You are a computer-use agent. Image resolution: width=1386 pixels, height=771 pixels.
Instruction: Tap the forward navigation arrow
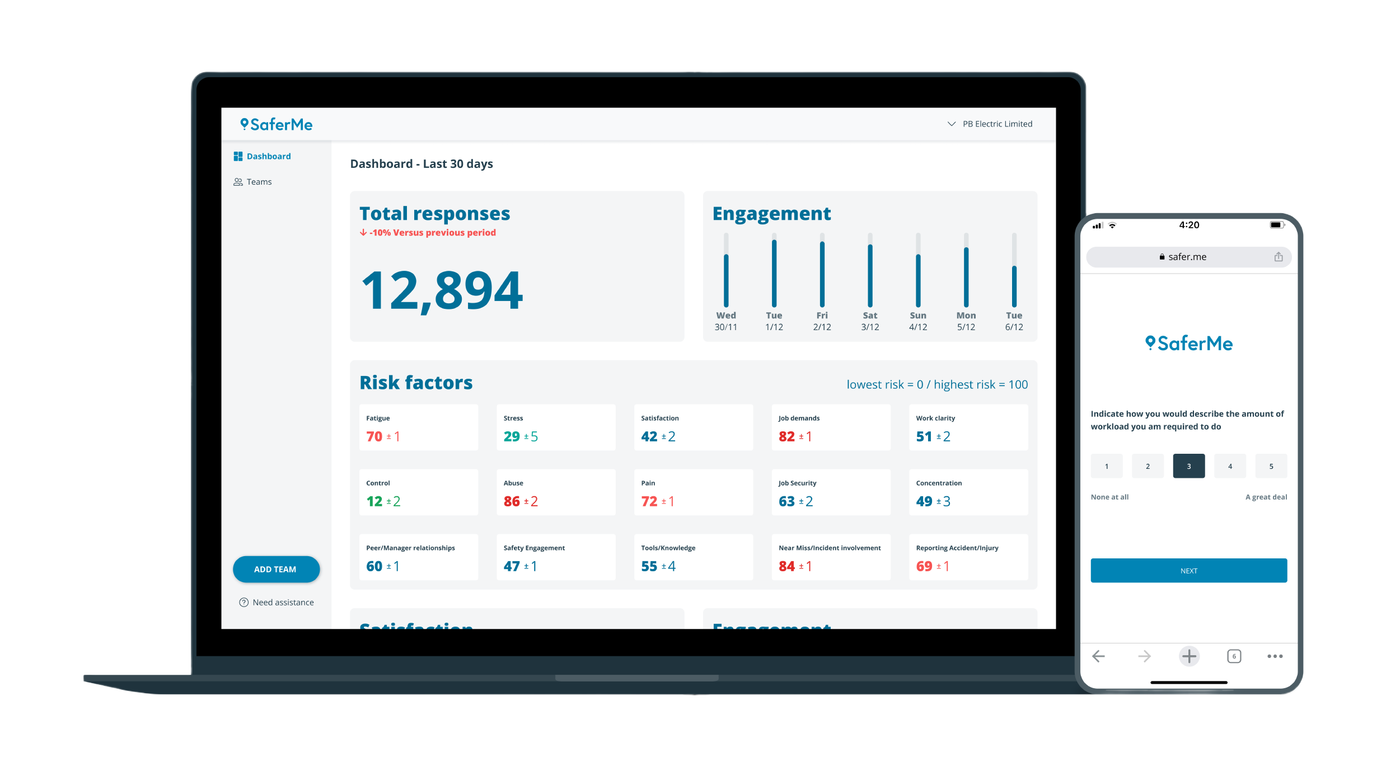[x=1144, y=656]
